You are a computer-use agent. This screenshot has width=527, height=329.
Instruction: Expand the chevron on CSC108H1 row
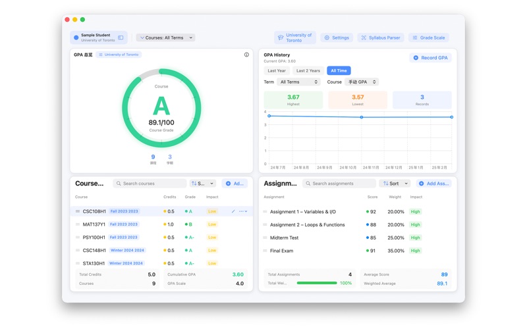click(x=246, y=211)
